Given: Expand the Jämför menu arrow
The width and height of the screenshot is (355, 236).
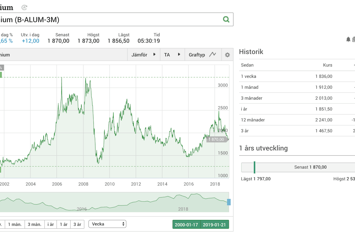Looking at the screenshot, I should tap(154, 54).
